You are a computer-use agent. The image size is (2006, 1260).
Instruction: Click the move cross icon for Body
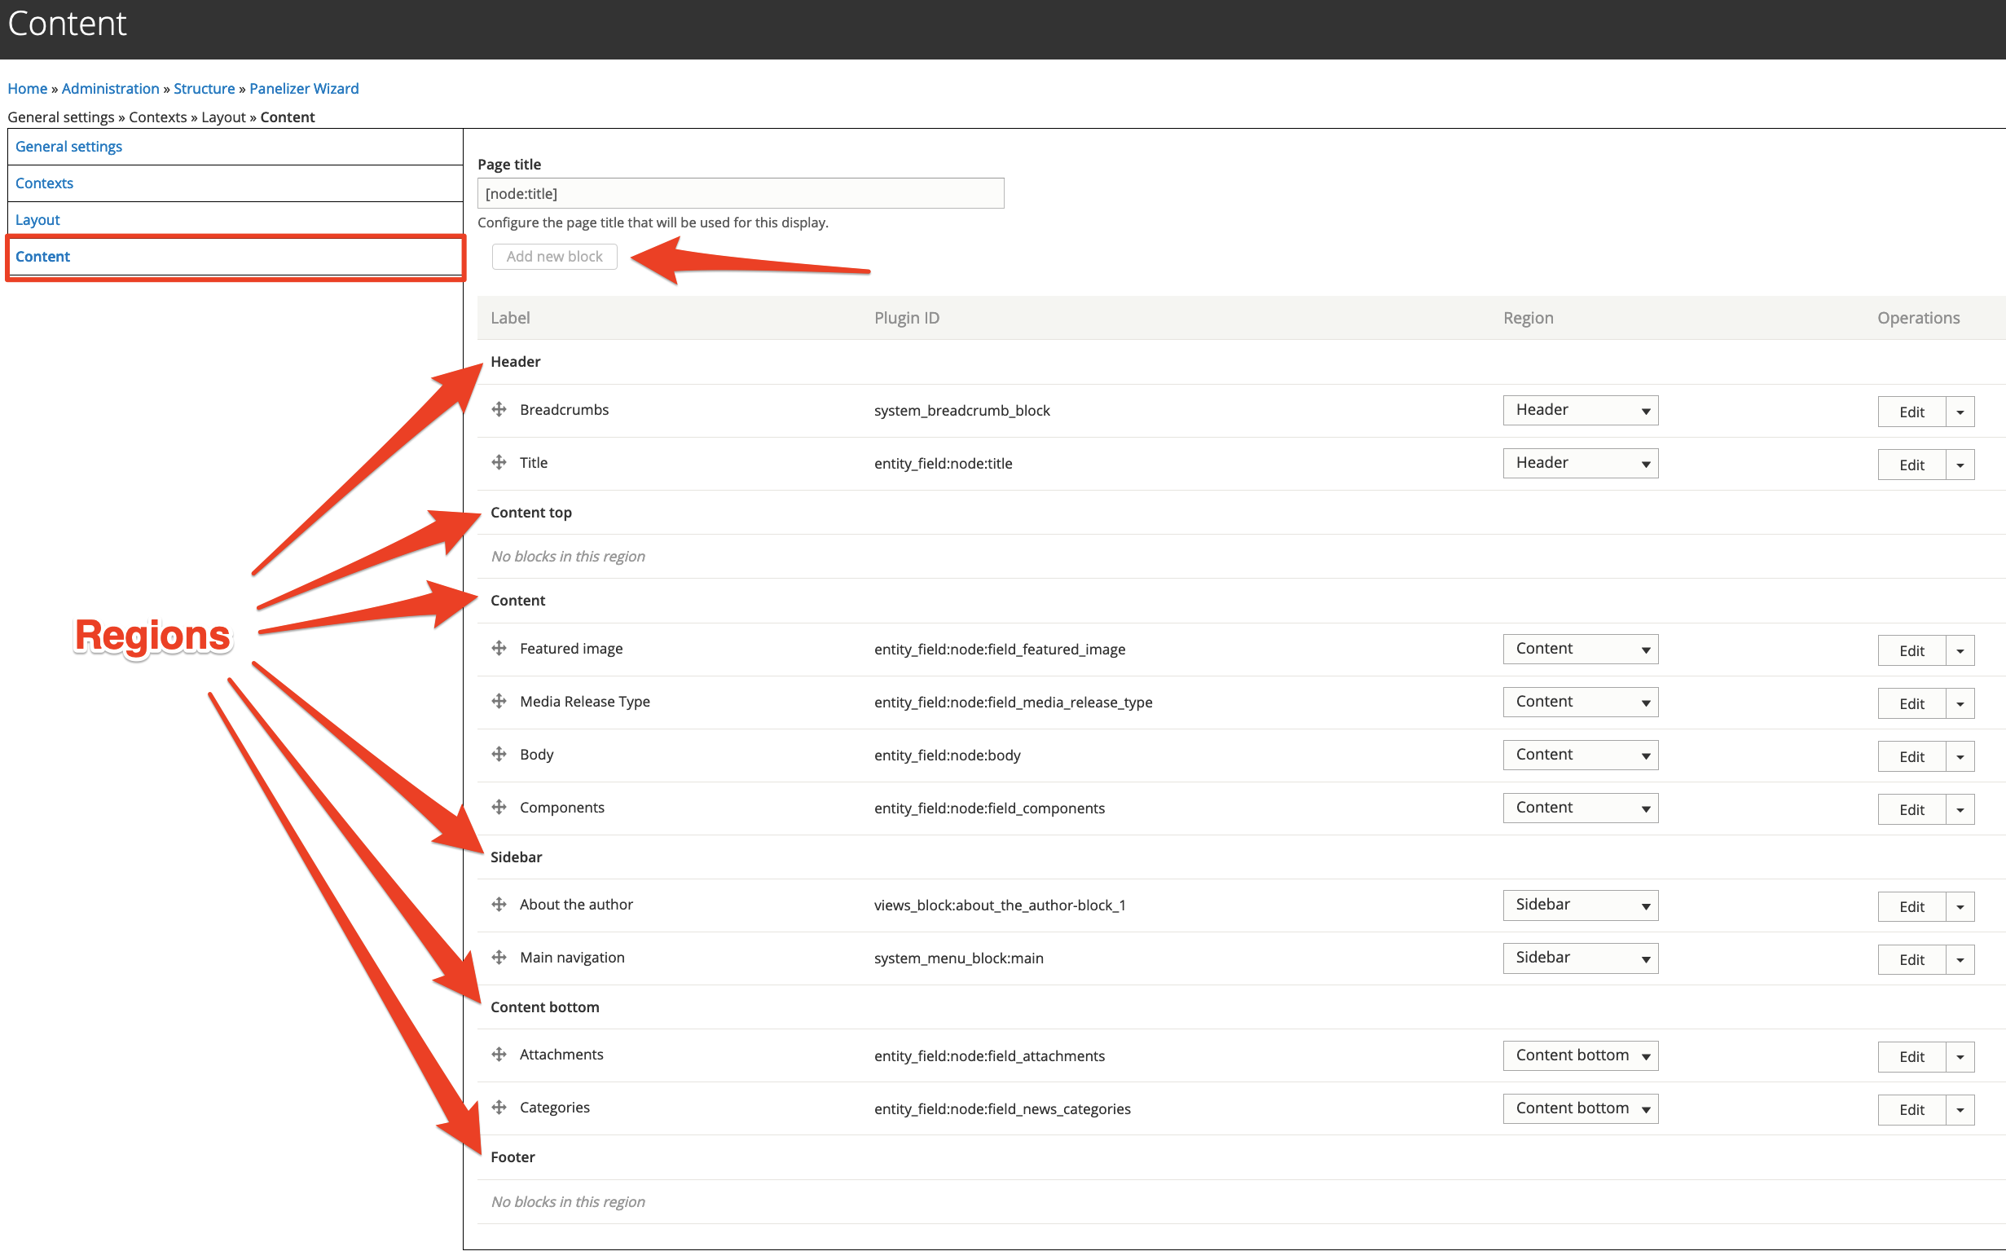pyautogui.click(x=498, y=754)
